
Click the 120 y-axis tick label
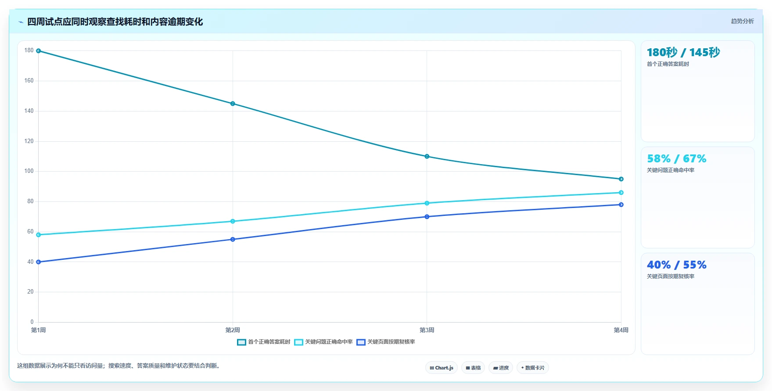(29, 141)
